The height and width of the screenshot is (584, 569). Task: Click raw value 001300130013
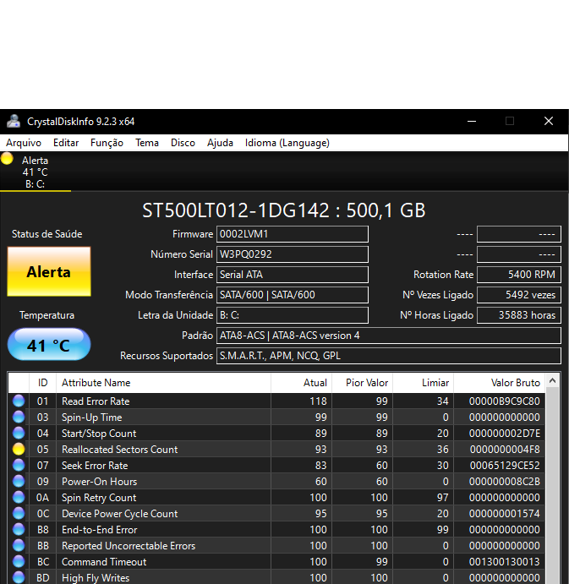tap(505, 562)
